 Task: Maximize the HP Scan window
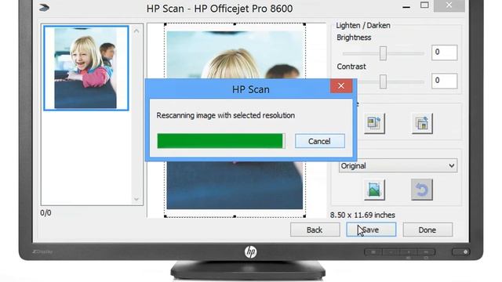[x=424, y=5]
